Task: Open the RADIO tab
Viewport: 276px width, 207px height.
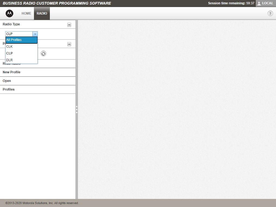Action: [42, 13]
